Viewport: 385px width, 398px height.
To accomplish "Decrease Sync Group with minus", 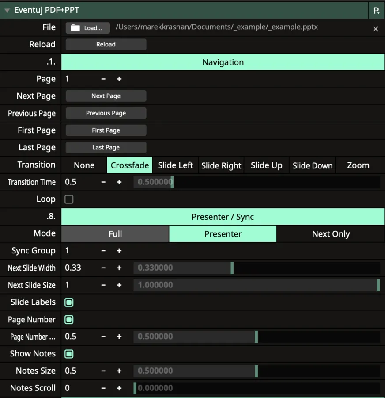I will [103, 251].
